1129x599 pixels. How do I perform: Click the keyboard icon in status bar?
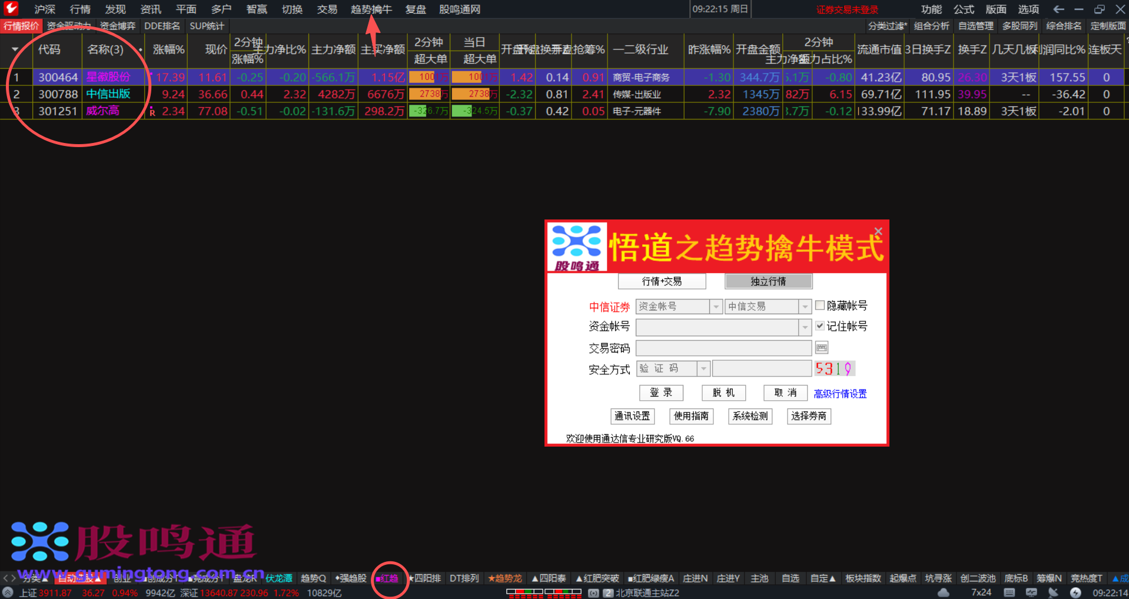(1009, 593)
